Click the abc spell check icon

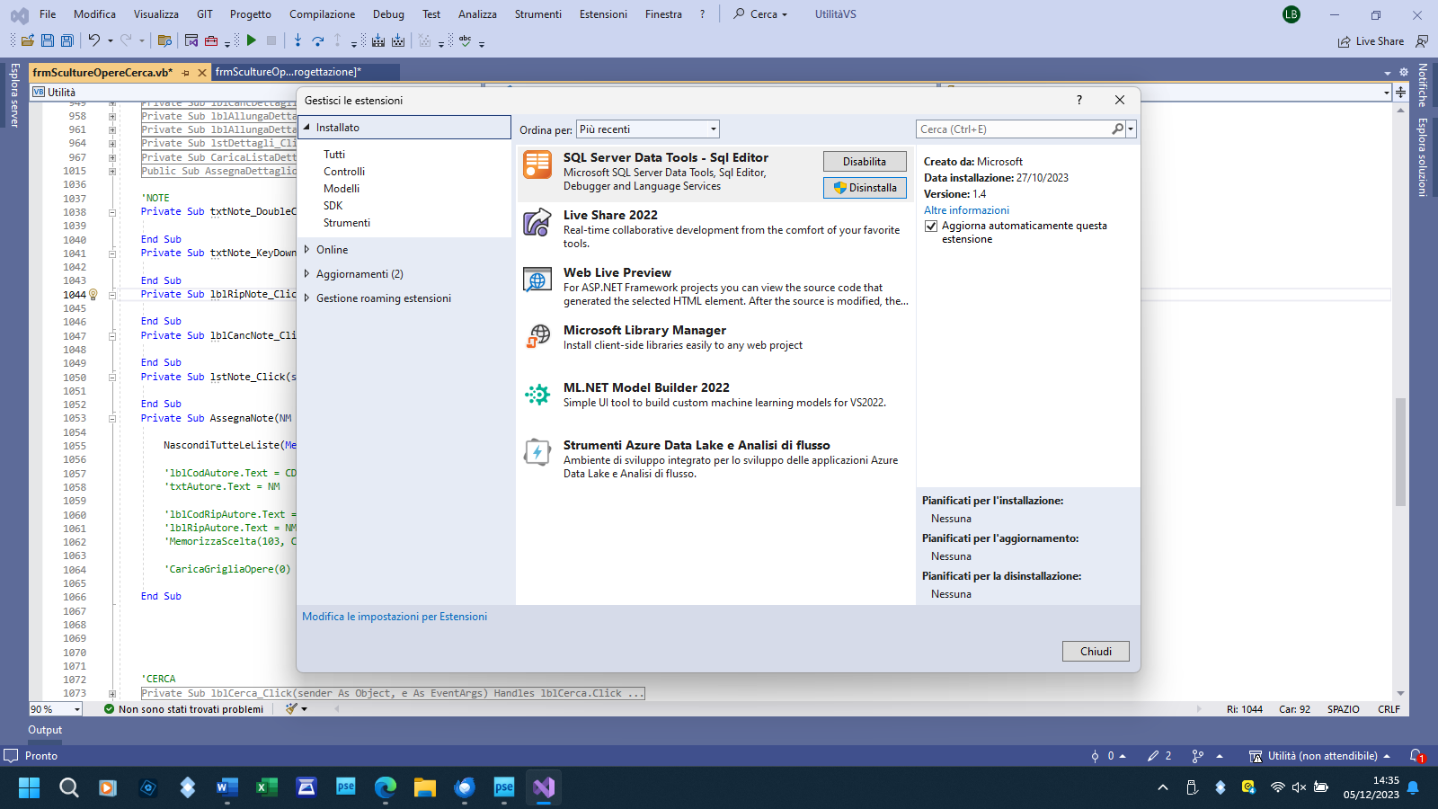tap(465, 40)
